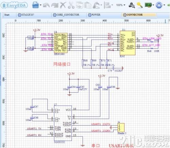Select the Header 3 connector symbol
The image size is (170, 148).
[121, 128]
